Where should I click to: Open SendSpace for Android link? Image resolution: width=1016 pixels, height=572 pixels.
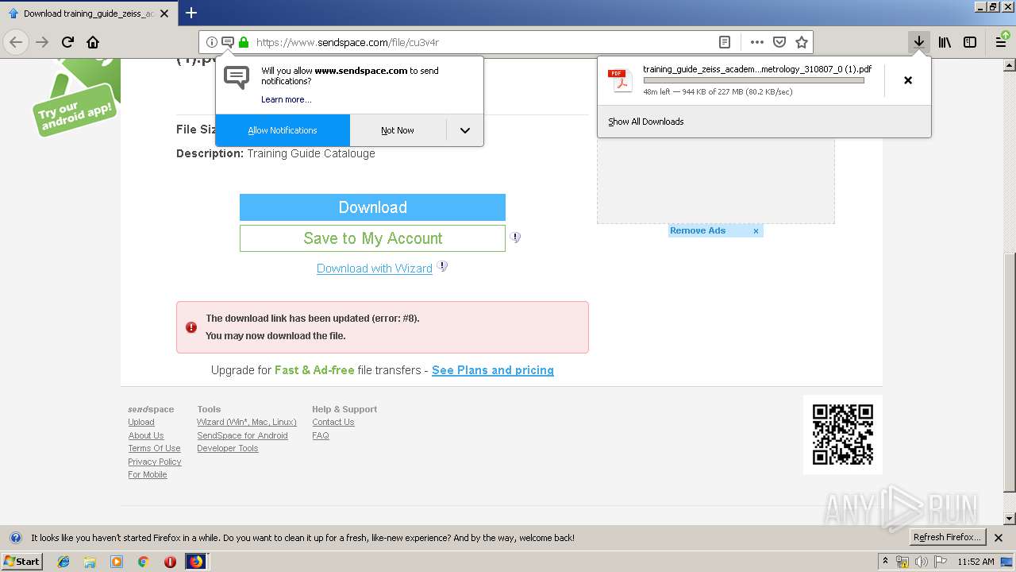pyautogui.click(x=242, y=435)
